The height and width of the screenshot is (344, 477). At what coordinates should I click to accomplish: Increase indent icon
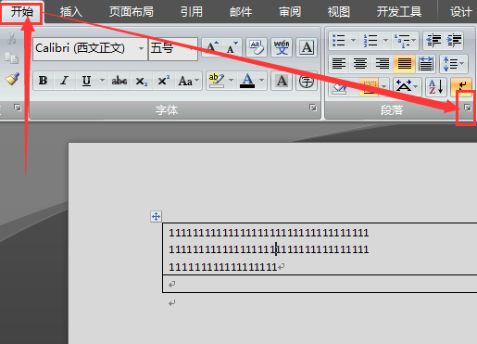tap(454, 40)
